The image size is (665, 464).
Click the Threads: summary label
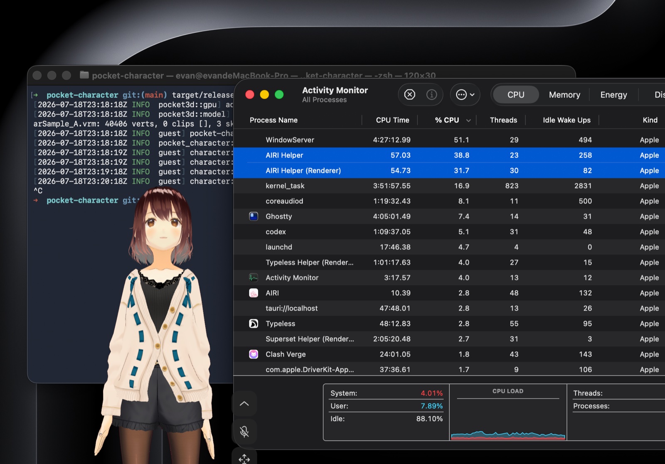point(588,393)
